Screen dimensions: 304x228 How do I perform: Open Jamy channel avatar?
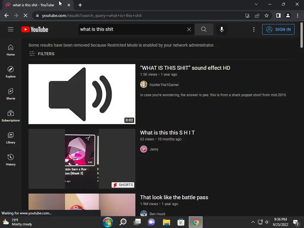pyautogui.click(x=144, y=149)
